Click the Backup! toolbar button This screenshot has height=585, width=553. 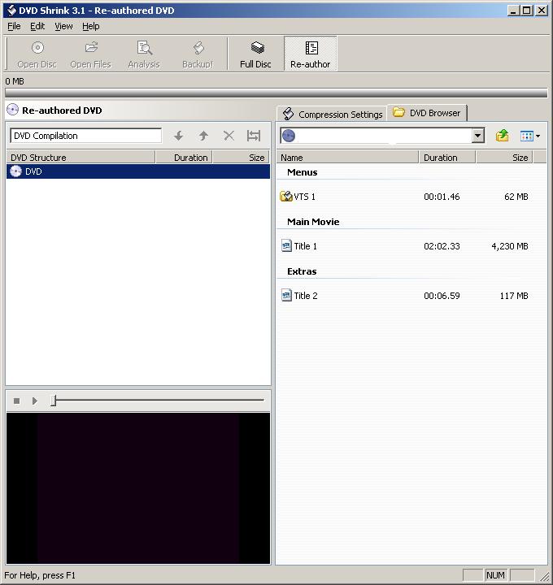point(198,54)
